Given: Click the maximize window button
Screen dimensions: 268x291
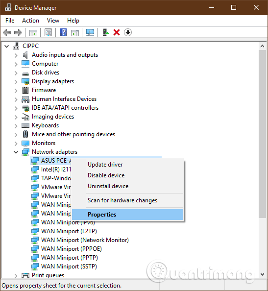Looking at the screenshot, I should click(234, 7).
